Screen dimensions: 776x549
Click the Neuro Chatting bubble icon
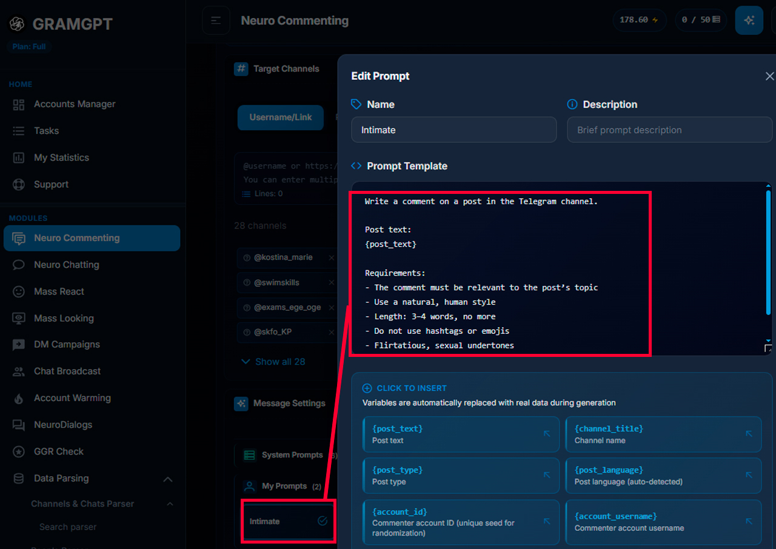click(19, 265)
